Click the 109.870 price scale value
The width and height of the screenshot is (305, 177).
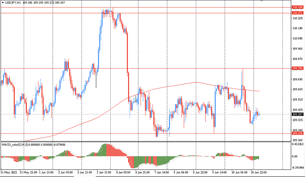298,59
